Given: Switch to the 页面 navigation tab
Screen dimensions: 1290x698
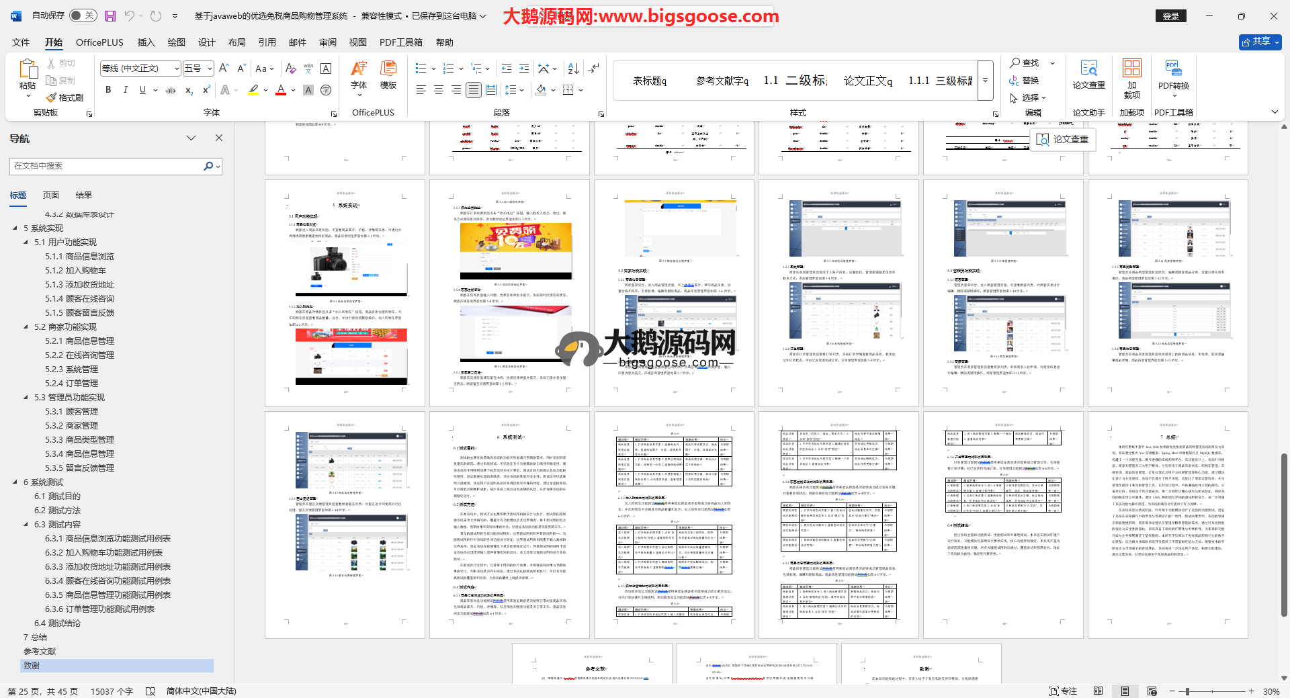Looking at the screenshot, I should pos(51,195).
